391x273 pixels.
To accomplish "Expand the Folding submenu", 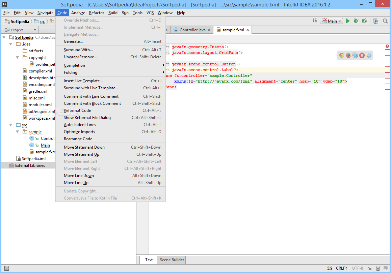I will coord(111,72).
